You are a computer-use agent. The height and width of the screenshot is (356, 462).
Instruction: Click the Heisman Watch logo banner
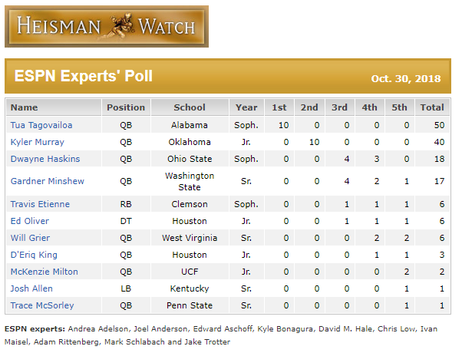coord(107,27)
